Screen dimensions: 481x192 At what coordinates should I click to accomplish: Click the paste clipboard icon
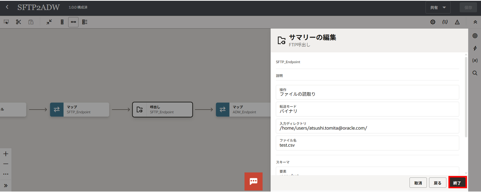tap(31, 22)
